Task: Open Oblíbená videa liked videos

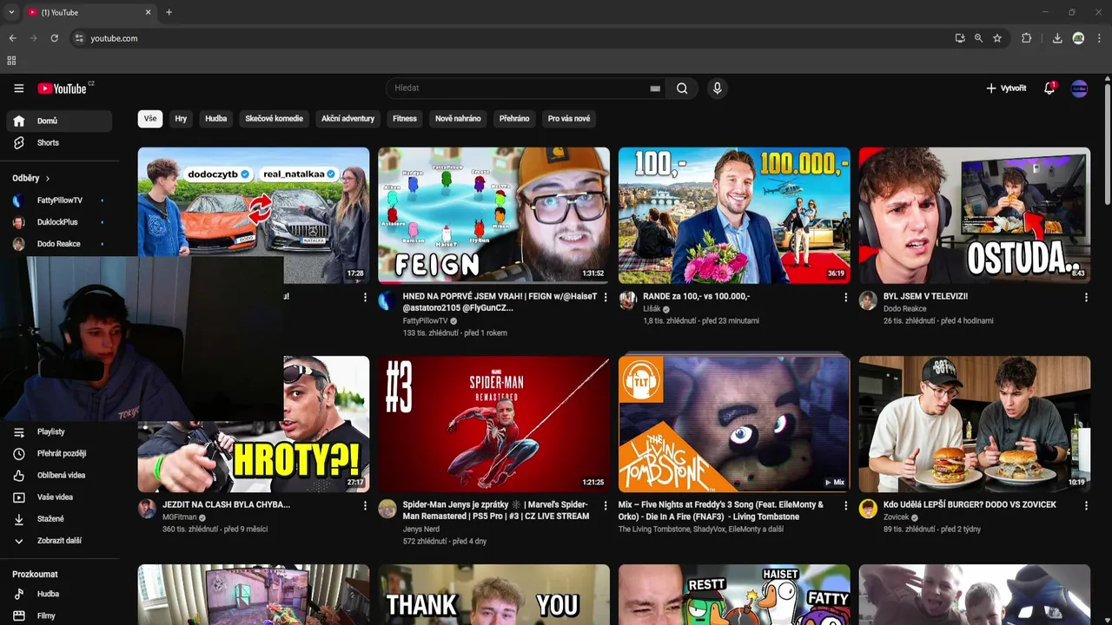Action: [x=59, y=475]
